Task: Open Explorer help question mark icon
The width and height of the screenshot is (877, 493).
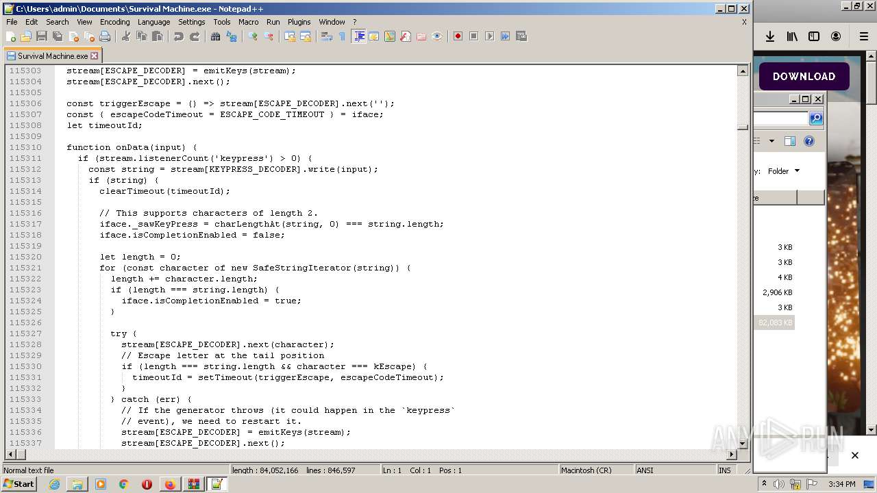Action: point(809,141)
